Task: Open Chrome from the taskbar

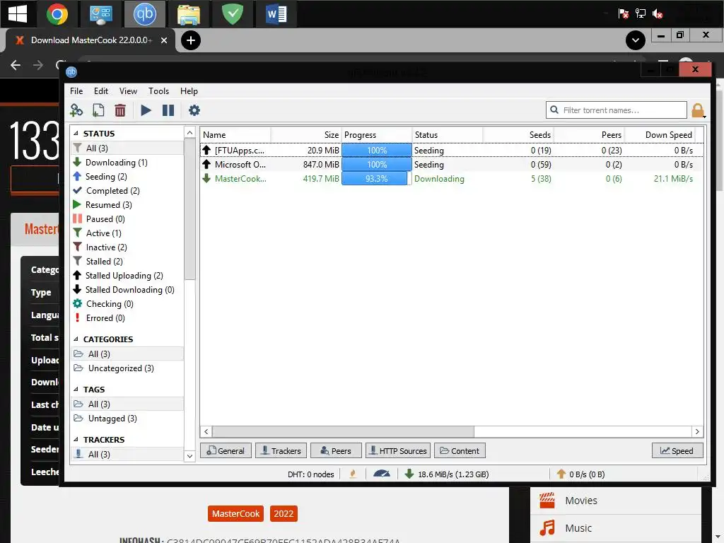Action: click(x=57, y=14)
